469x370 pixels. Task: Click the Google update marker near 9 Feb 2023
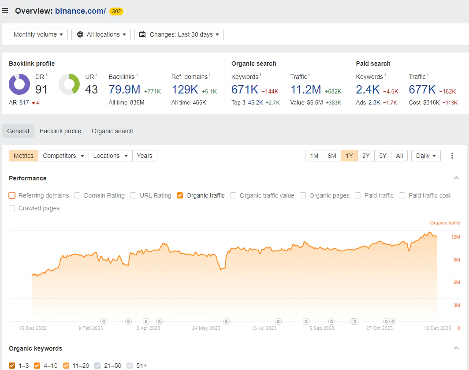[x=104, y=321]
